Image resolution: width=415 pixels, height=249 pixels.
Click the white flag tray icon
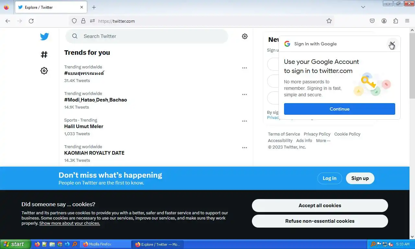[379, 244]
